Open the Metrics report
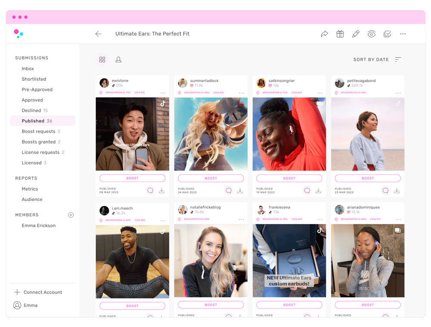Viewport: 431px width, 327px height. coord(30,189)
